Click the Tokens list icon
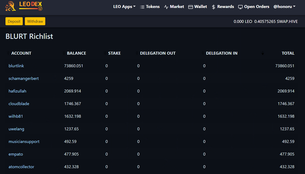The height and width of the screenshot is (174, 305). (x=142, y=7)
